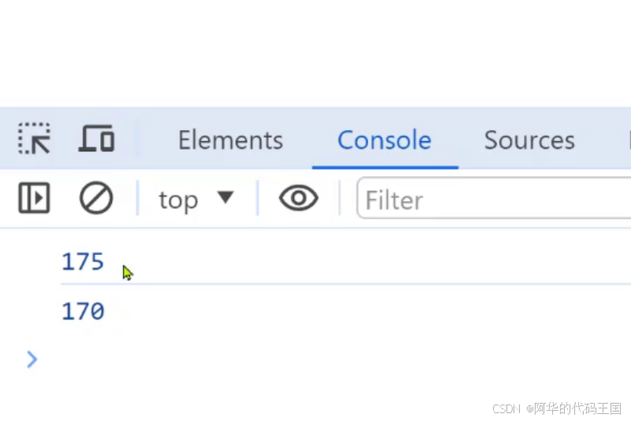This screenshot has height=421, width=631.
Task: Click the 175 console log output
Action: (83, 262)
